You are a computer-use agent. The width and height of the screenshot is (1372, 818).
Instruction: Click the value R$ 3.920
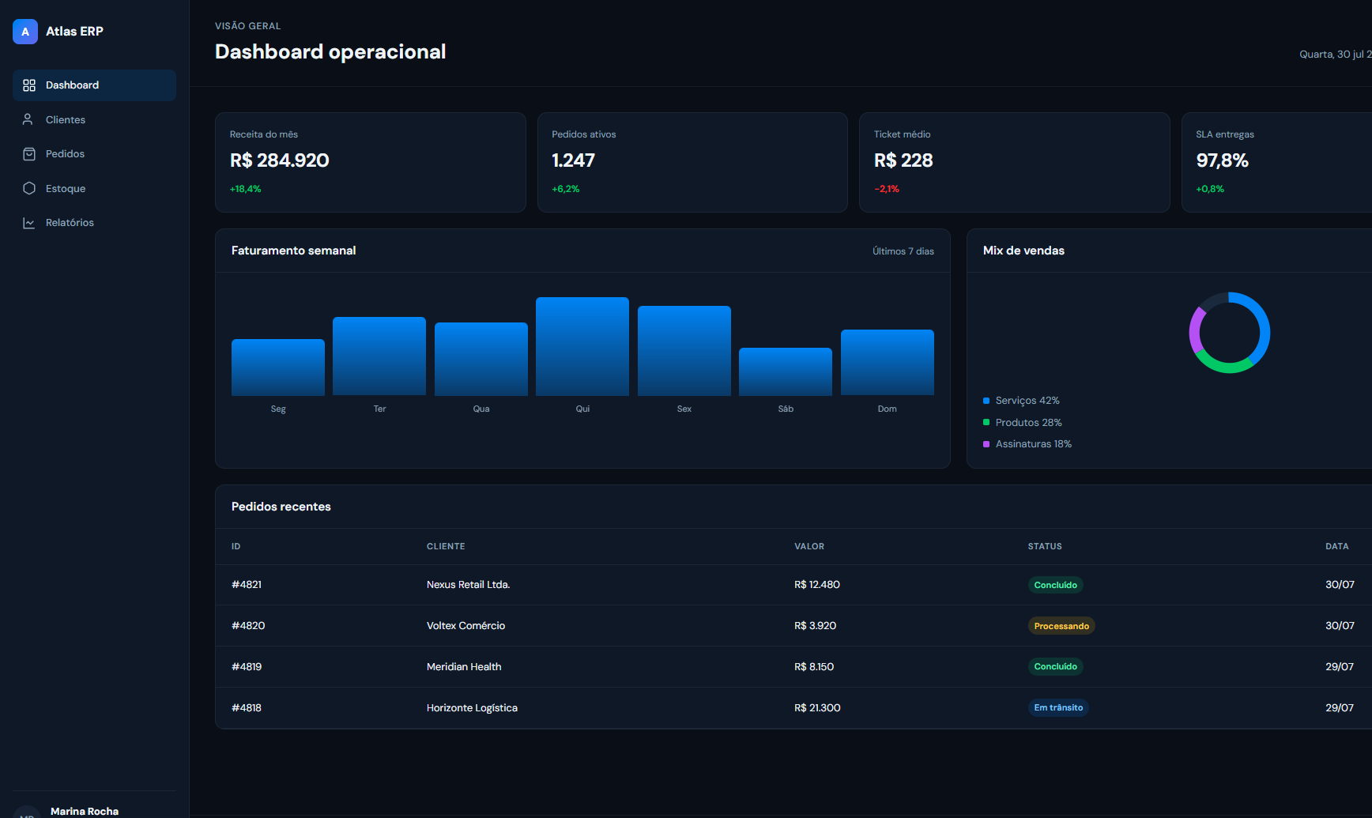pos(815,626)
